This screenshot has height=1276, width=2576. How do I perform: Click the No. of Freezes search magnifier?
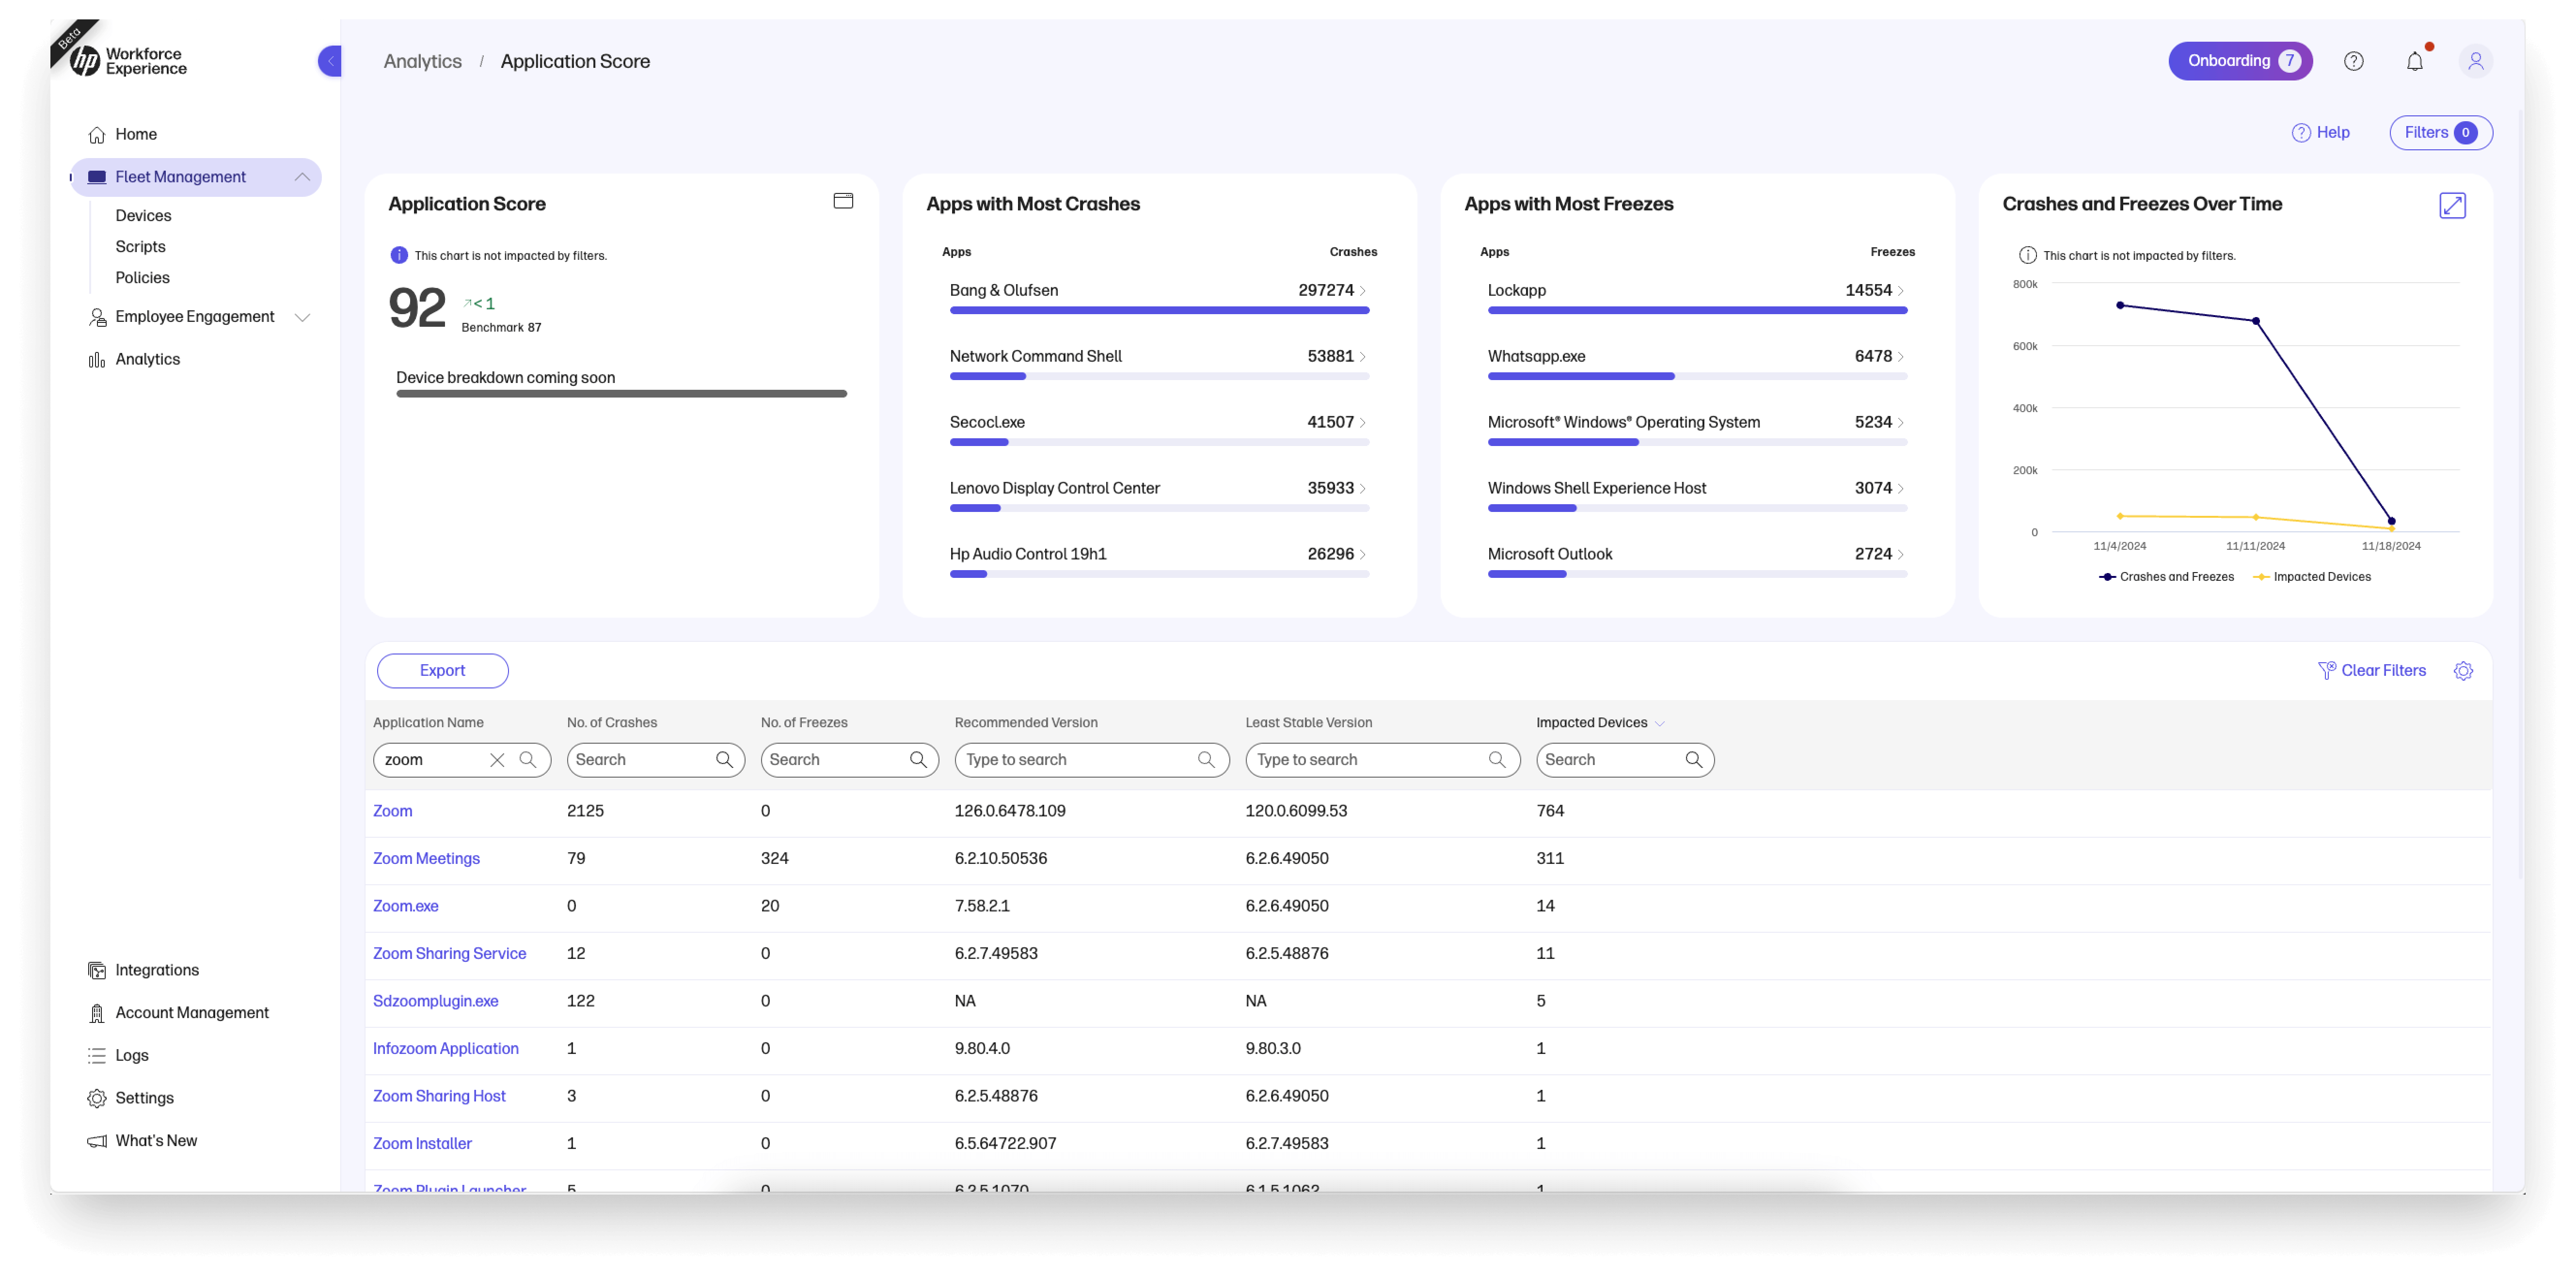(918, 760)
